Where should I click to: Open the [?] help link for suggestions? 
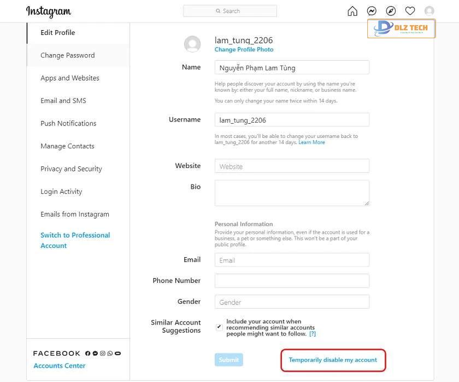(x=313, y=334)
